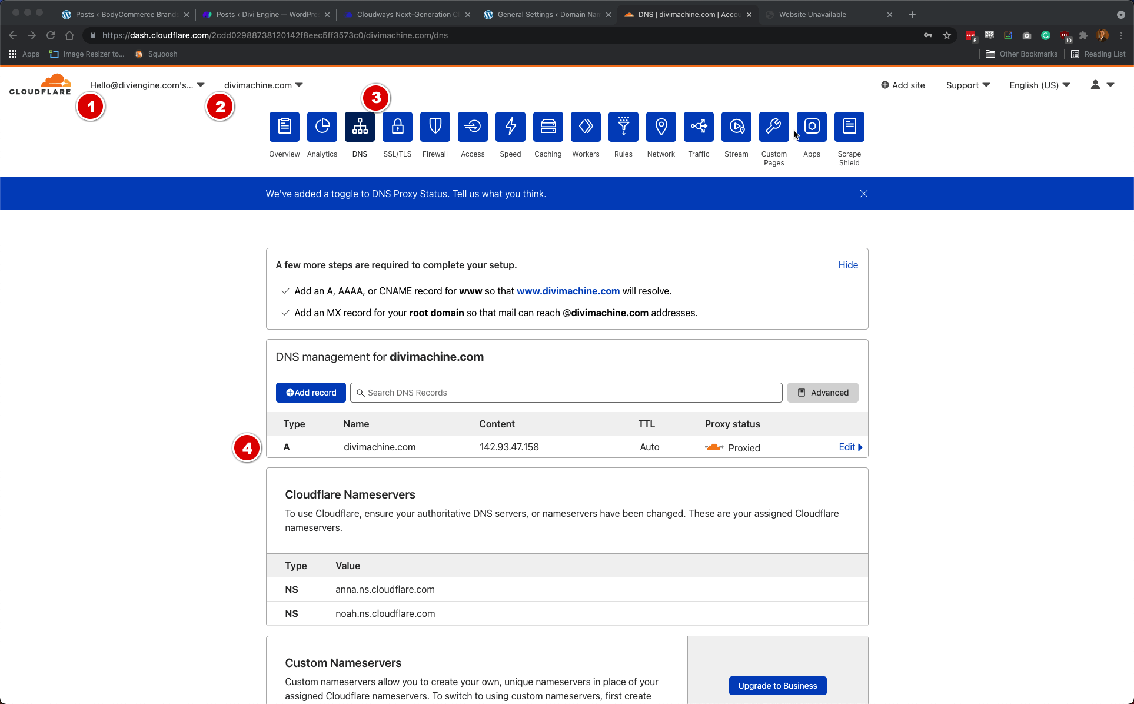Open the Support dropdown menu
Screen dimensions: 1134x704
[968, 85]
